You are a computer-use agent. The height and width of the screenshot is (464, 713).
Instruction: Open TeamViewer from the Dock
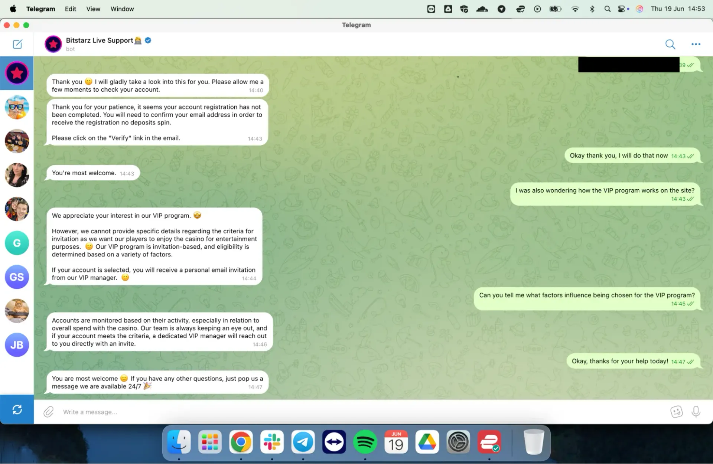[334, 442]
